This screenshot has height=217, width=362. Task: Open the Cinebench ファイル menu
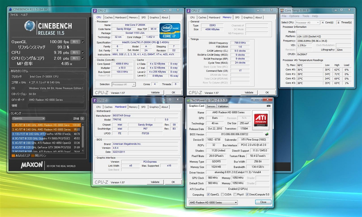(14, 15)
